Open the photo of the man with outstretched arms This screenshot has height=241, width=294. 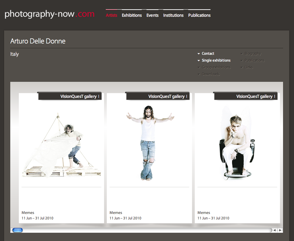[x=149, y=143]
